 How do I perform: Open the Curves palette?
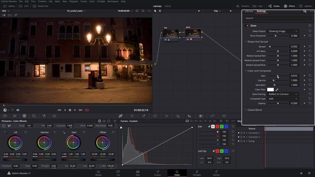(x=121, y=116)
